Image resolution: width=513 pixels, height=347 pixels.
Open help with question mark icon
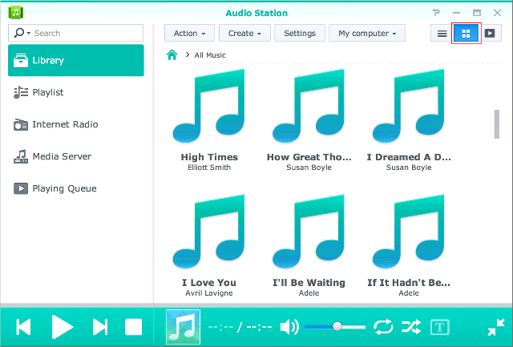tap(436, 13)
